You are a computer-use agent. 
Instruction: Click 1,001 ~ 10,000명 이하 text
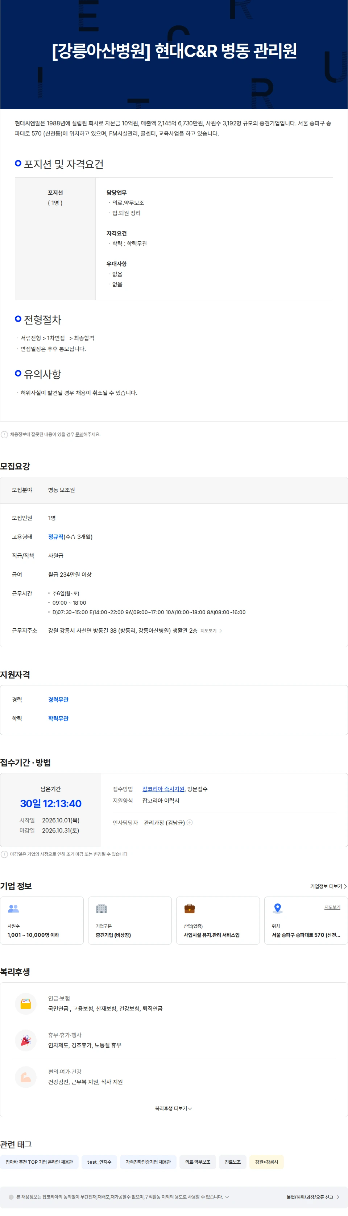click(x=33, y=935)
